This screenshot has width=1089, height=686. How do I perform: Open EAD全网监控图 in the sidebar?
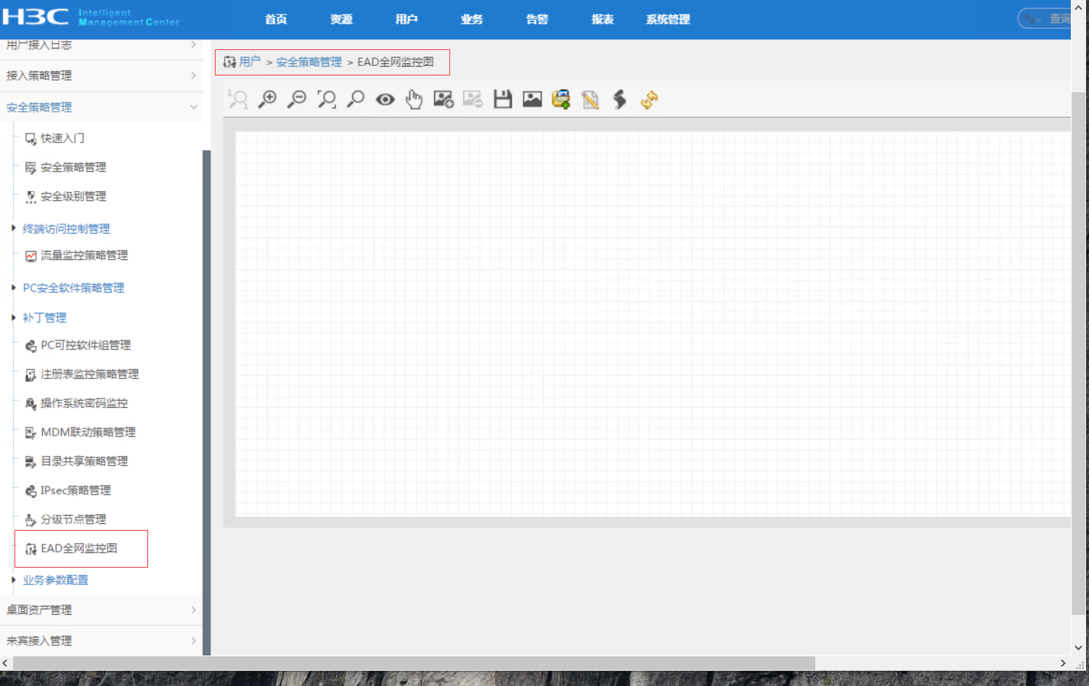78,549
